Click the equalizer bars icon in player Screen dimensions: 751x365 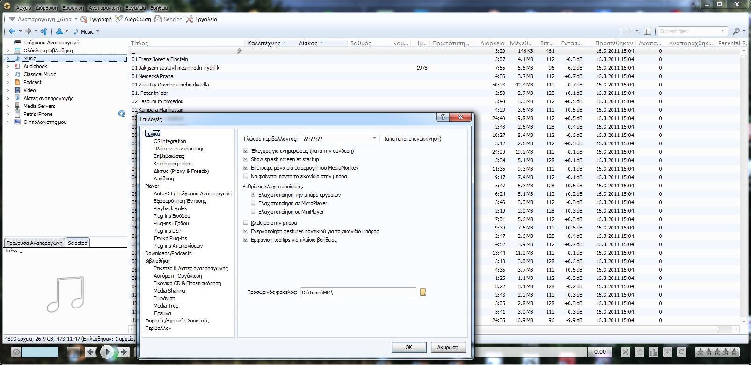point(654,352)
